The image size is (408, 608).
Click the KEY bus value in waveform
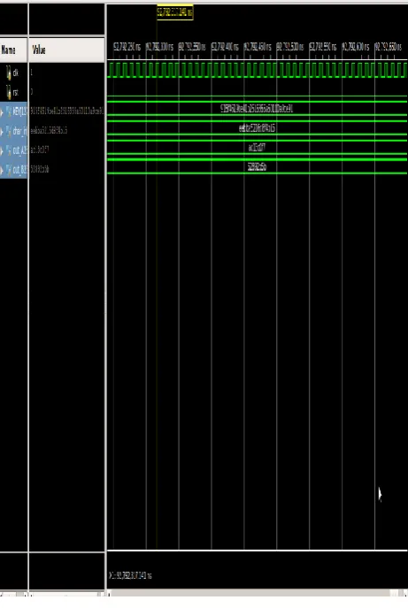point(257,109)
